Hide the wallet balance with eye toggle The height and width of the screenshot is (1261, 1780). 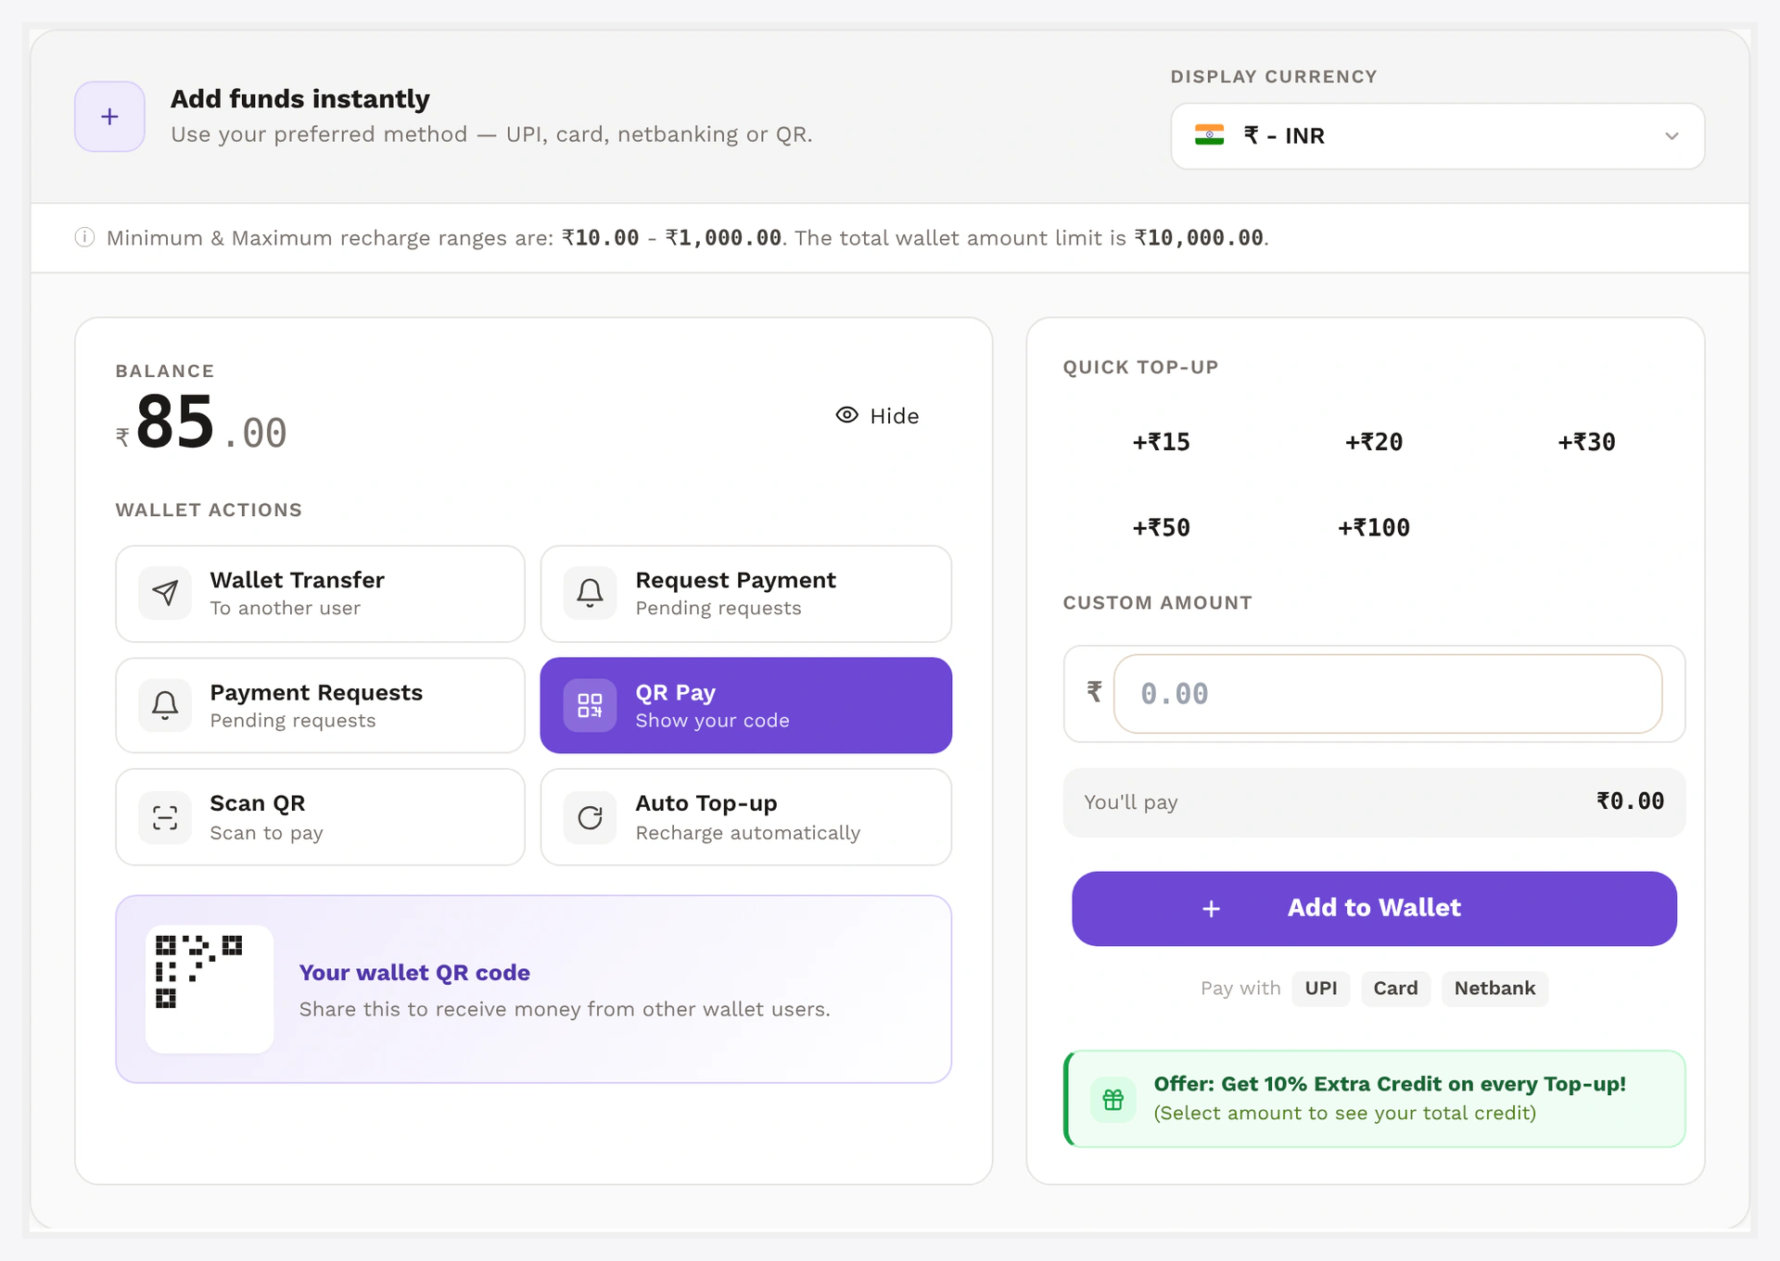(877, 416)
